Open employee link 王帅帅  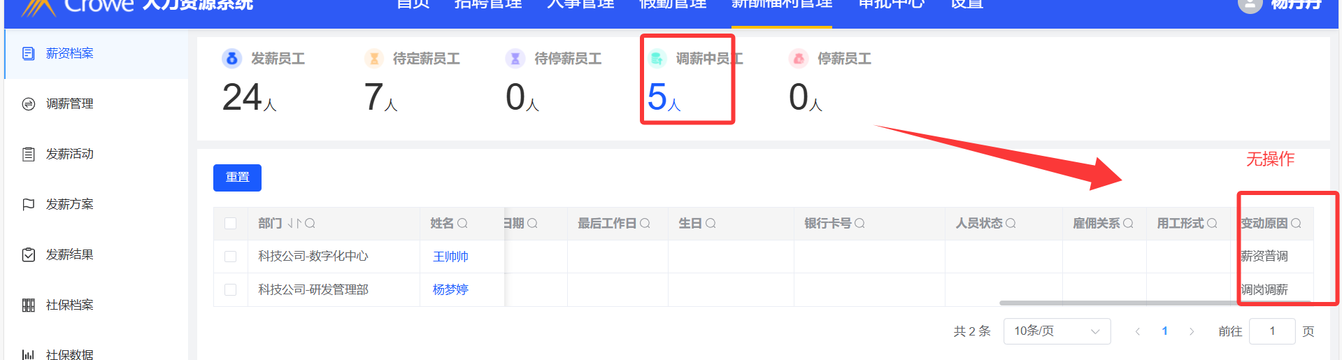pos(450,257)
